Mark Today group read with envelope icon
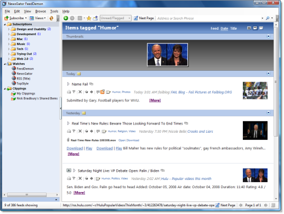This screenshot has width=284, height=214. click(79, 74)
